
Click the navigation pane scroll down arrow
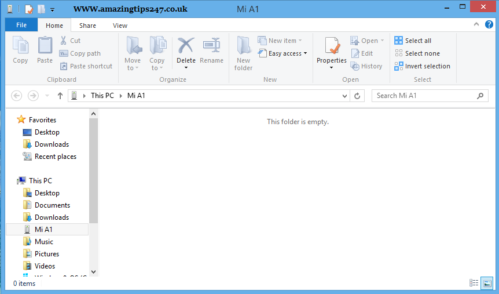(93, 272)
